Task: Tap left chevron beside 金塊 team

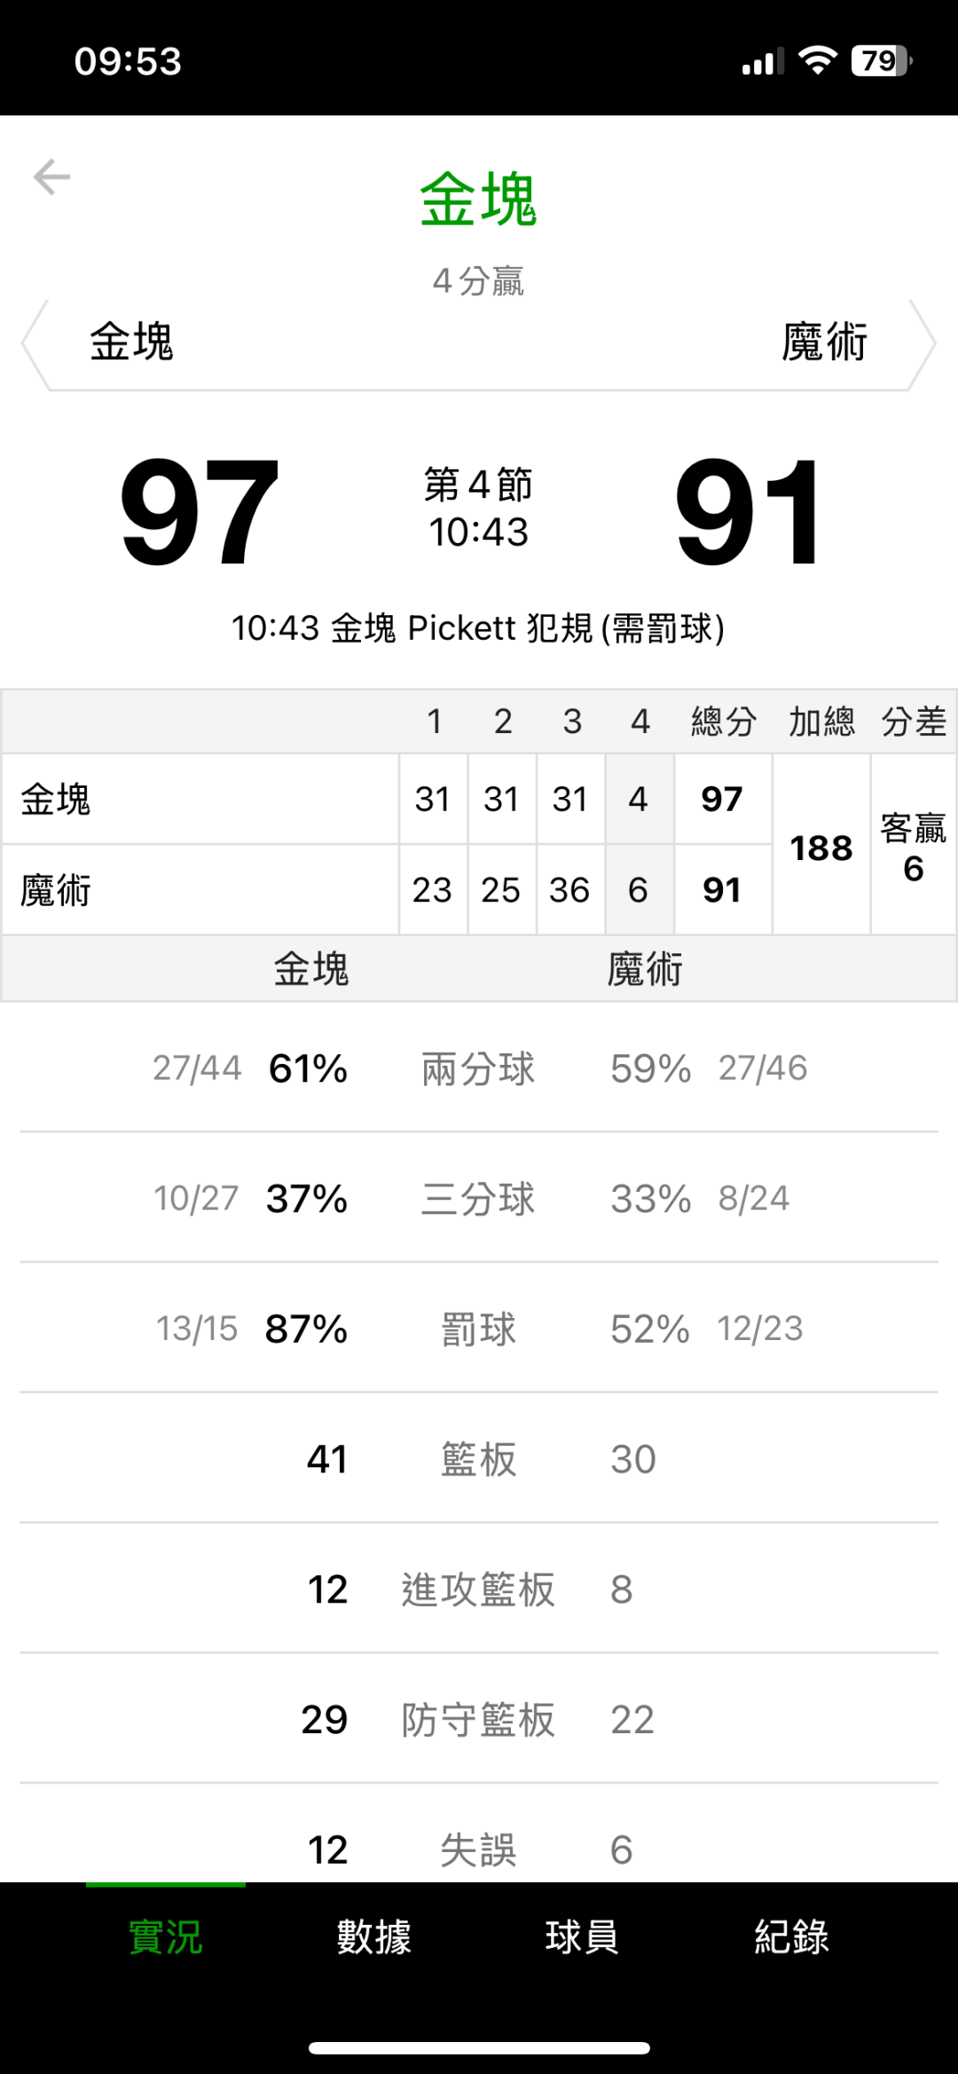Action: (32, 343)
